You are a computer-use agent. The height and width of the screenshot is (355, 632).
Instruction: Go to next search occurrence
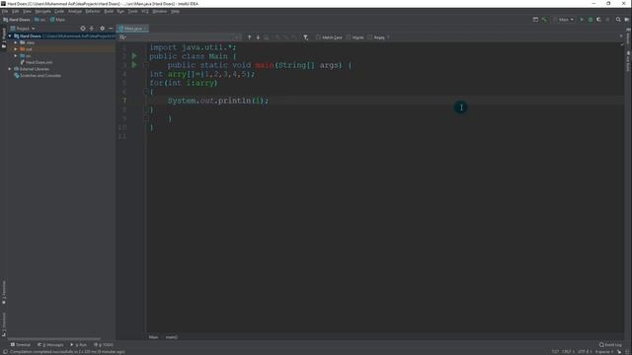(258, 37)
